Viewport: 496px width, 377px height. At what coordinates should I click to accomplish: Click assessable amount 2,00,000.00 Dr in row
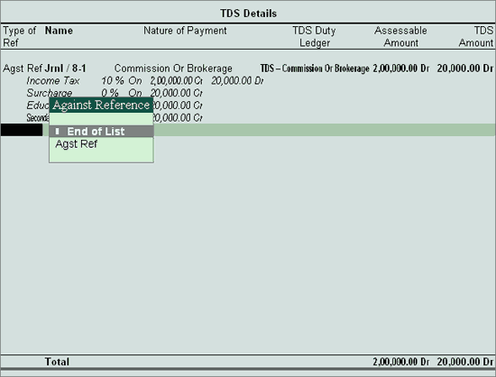[401, 69]
